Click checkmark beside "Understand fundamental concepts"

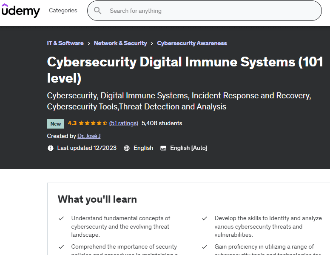click(x=62, y=218)
